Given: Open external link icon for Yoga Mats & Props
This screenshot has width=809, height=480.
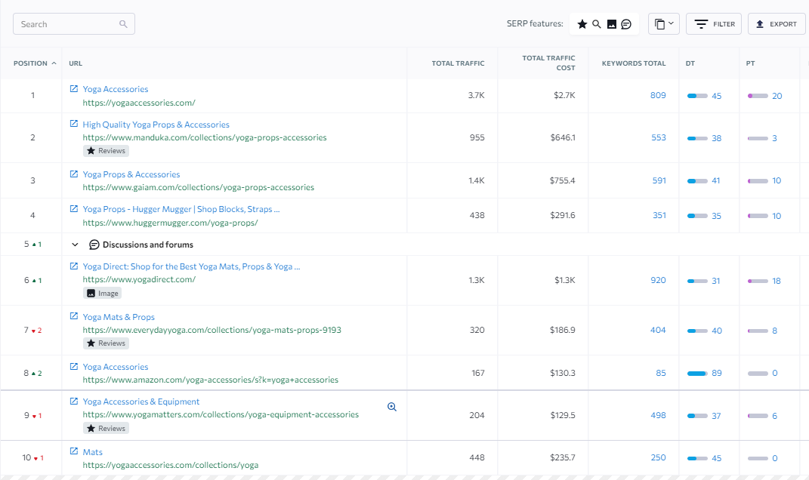Looking at the screenshot, I should click(74, 316).
